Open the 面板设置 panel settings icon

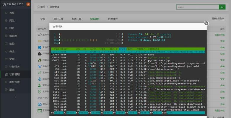tap(6, 82)
